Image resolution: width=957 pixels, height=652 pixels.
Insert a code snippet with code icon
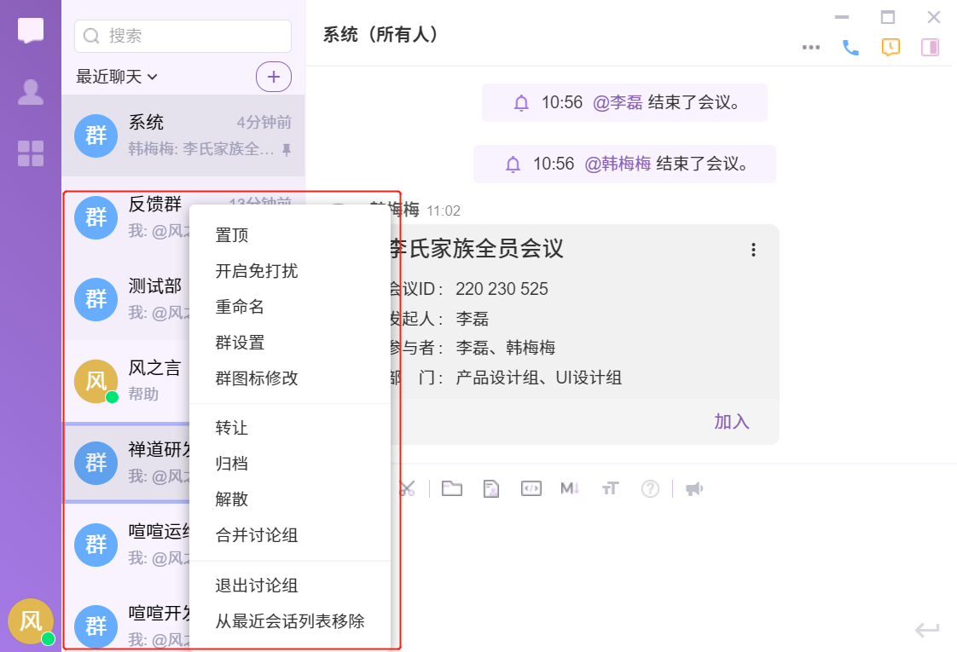(x=531, y=488)
